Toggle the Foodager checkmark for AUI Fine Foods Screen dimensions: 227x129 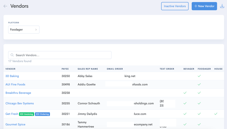[199, 84]
